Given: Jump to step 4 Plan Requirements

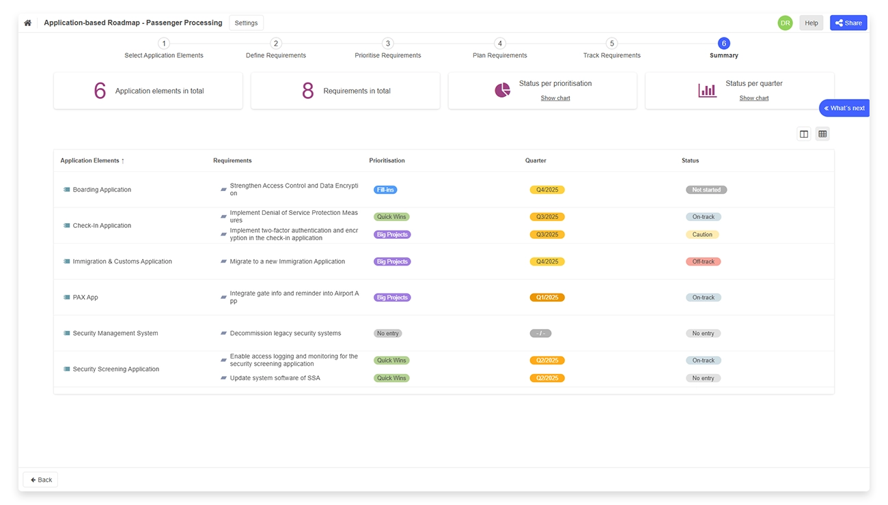Looking at the screenshot, I should coord(500,44).
